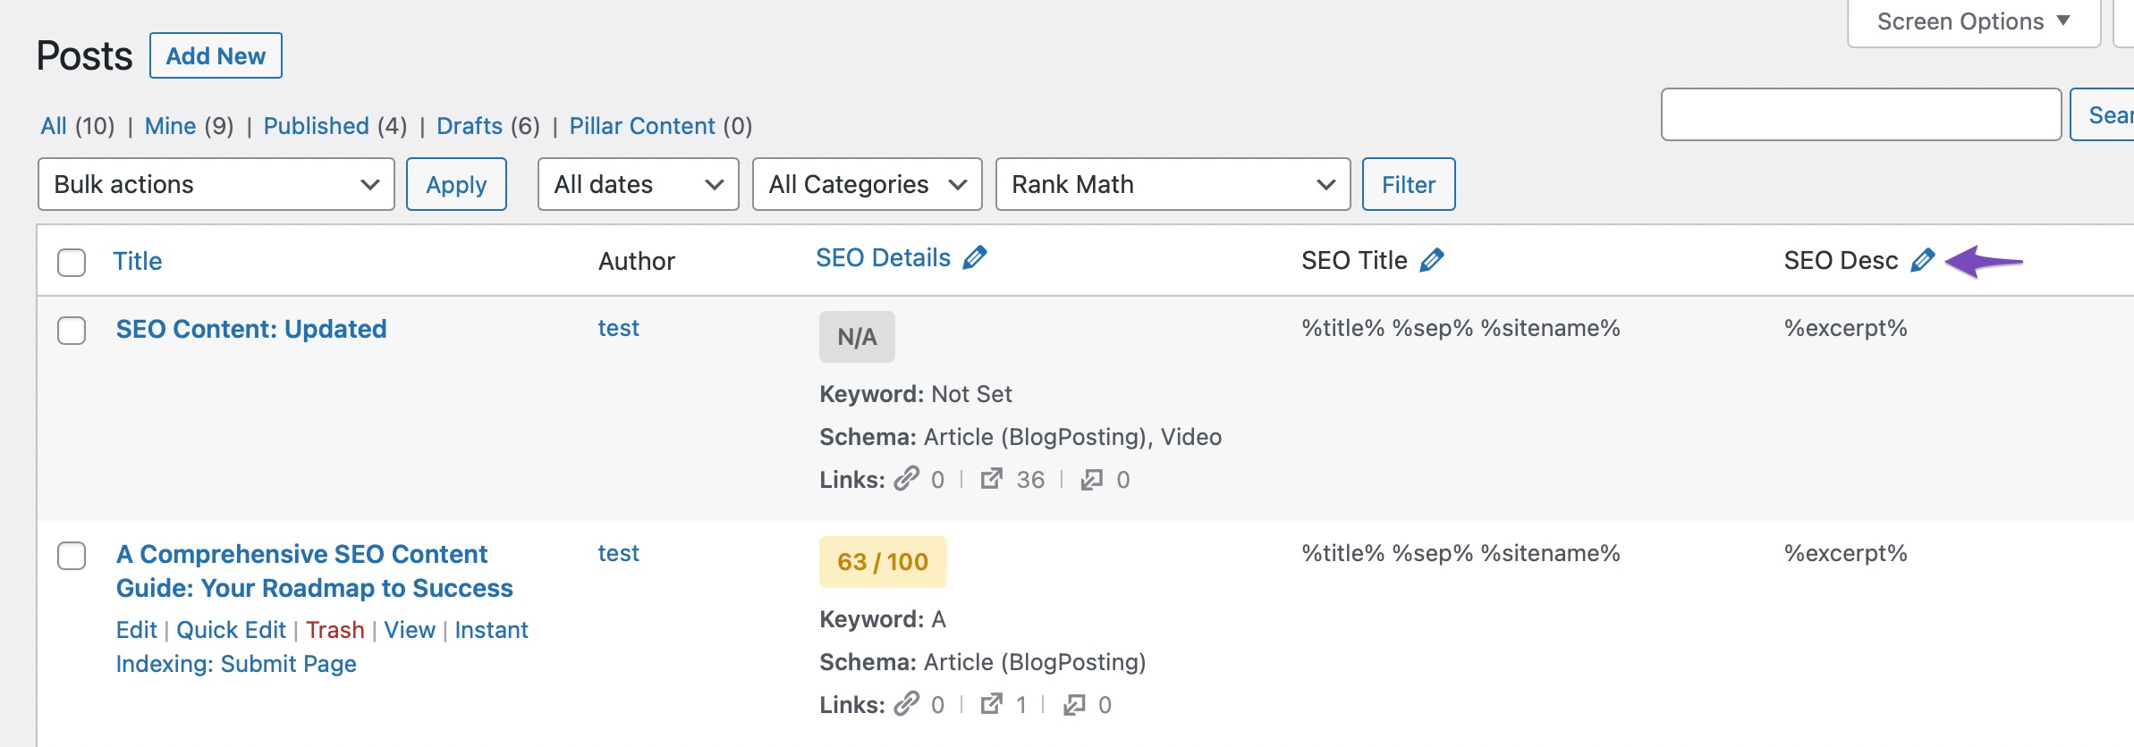Click author test on SEO Content: Updated row
This screenshot has height=747, width=2134.
618,328
